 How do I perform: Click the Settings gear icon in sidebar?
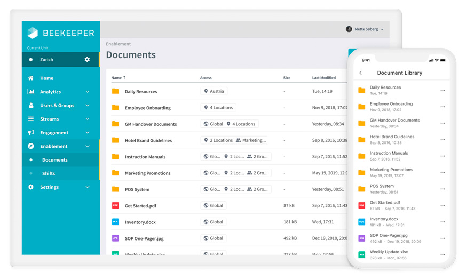[x=31, y=187]
